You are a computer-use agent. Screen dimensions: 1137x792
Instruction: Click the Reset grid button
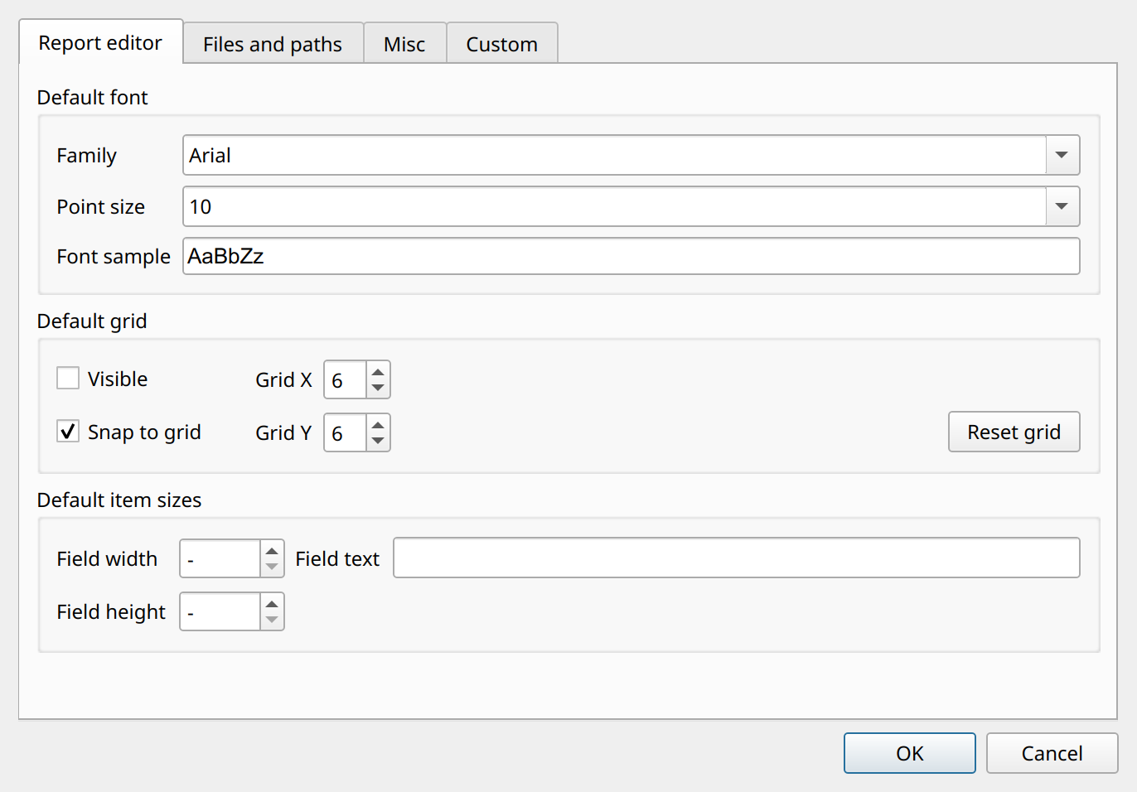pyautogui.click(x=1014, y=432)
